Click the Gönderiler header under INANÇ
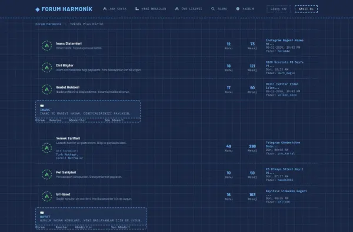 pyautogui.click(x=77, y=120)
